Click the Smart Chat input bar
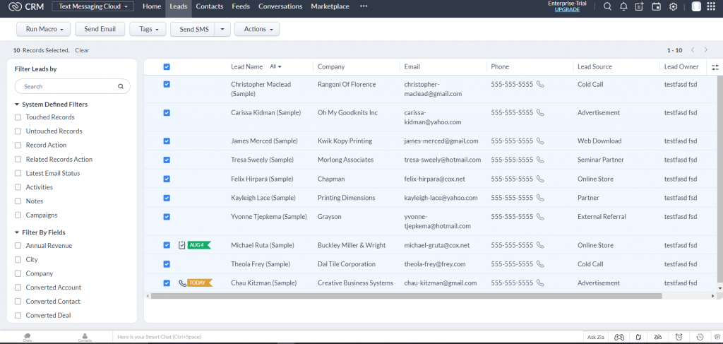 click(x=348, y=337)
